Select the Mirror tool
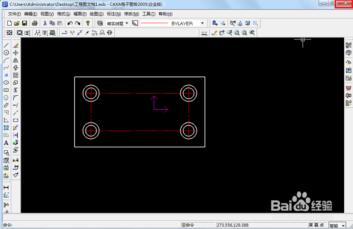Screen dimensions: 353x229 click(x=16, y=60)
